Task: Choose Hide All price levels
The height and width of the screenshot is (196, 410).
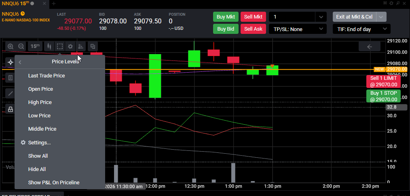Action: (x=37, y=169)
